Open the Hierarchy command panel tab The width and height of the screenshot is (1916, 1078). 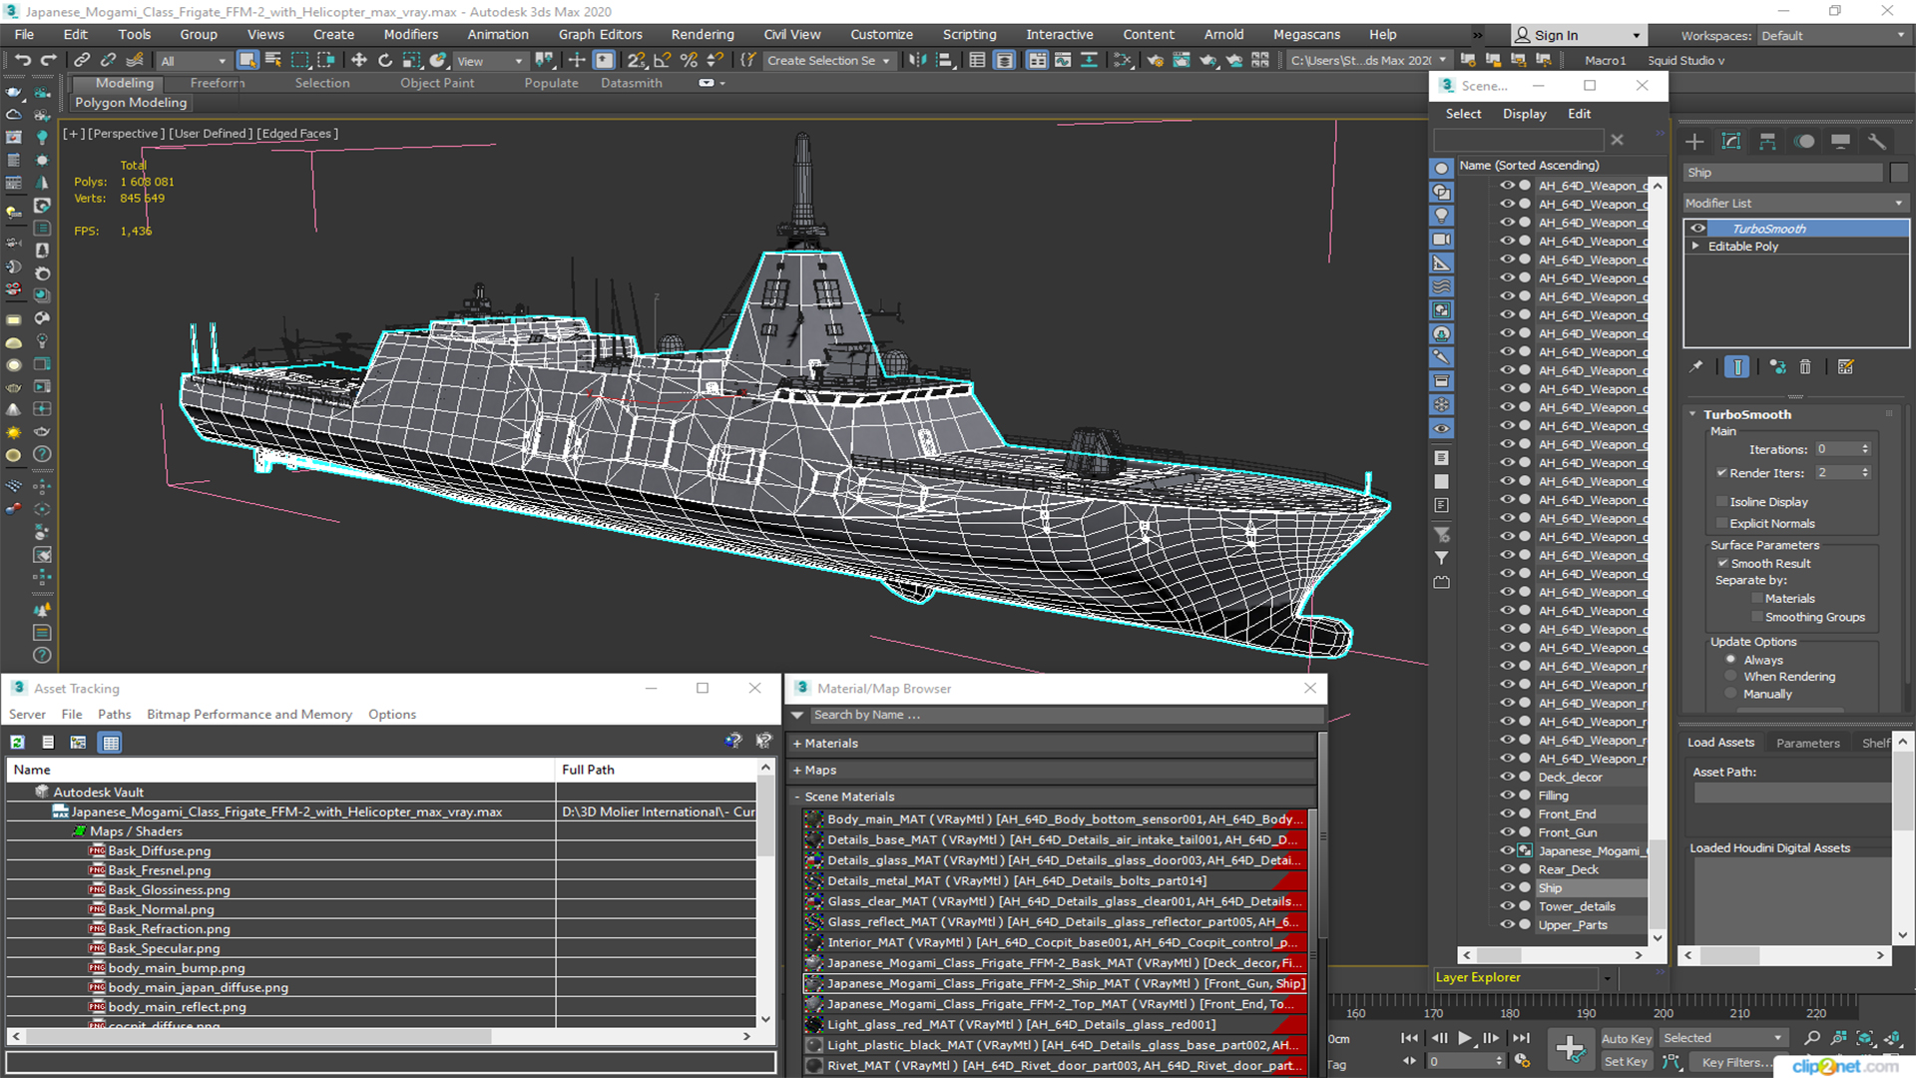pyautogui.click(x=1767, y=142)
